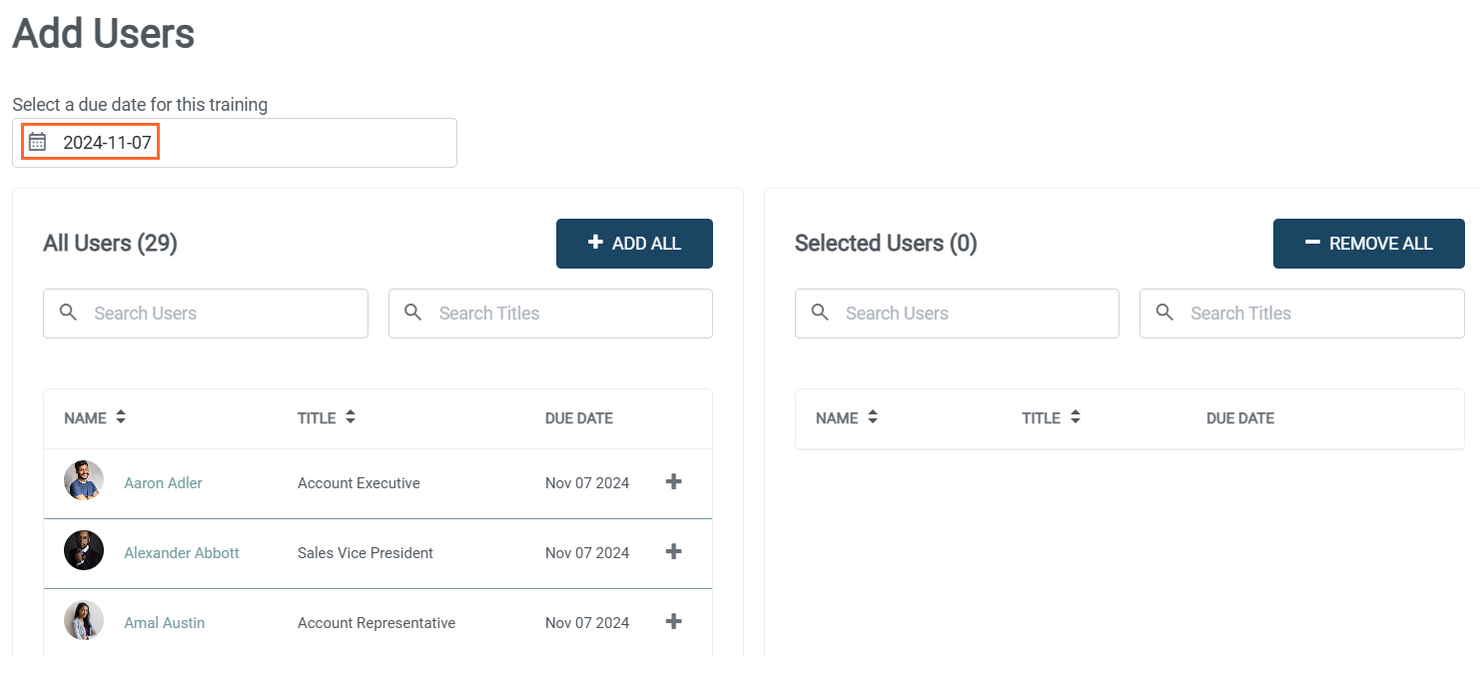The height and width of the screenshot is (680, 1480).
Task: Click Aaron Adler's avatar photo
Action: click(x=84, y=481)
